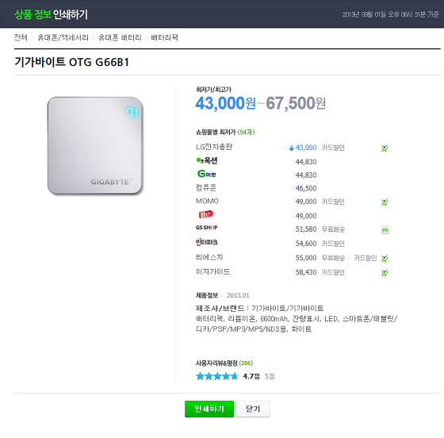This screenshot has height=438, width=444.
Task: Click the LG전자총판 shop name
Action: click(x=214, y=147)
